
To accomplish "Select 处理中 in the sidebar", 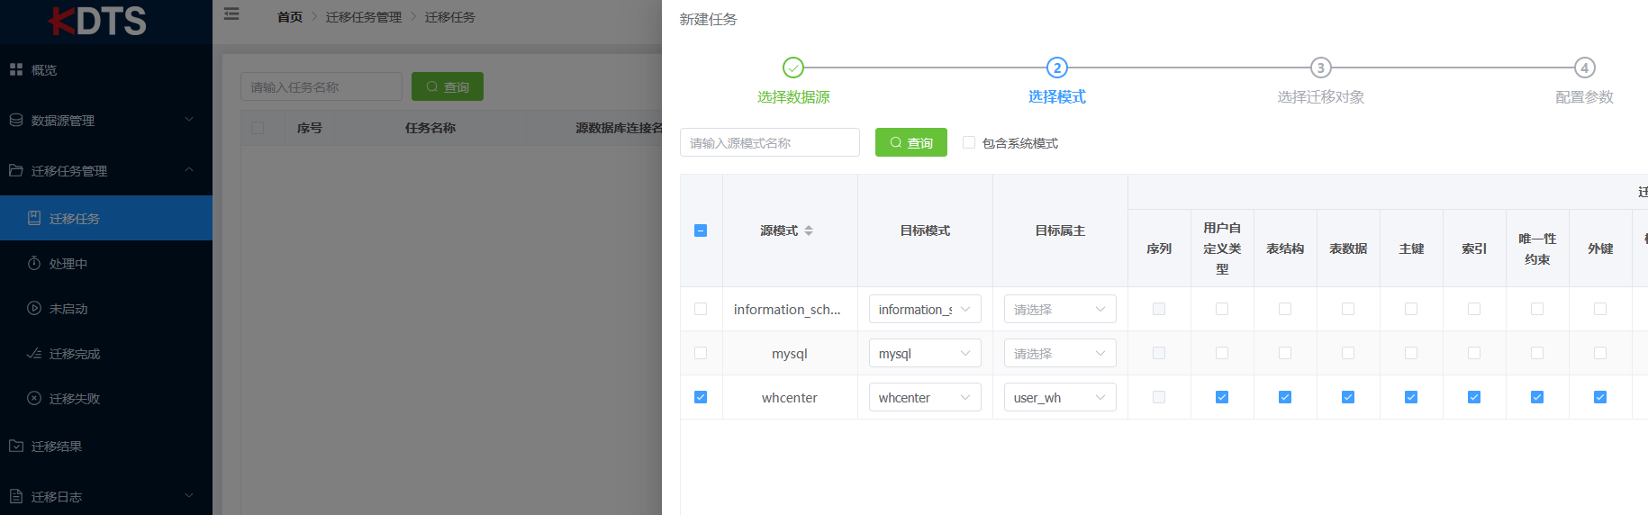I will click(x=68, y=264).
